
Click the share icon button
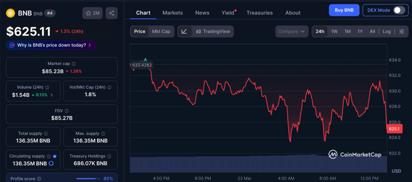111,13
